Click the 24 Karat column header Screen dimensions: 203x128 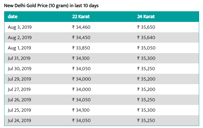tap(146, 17)
